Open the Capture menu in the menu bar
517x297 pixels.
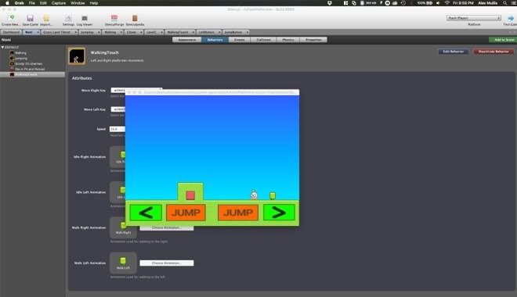pyautogui.click(x=59, y=3)
